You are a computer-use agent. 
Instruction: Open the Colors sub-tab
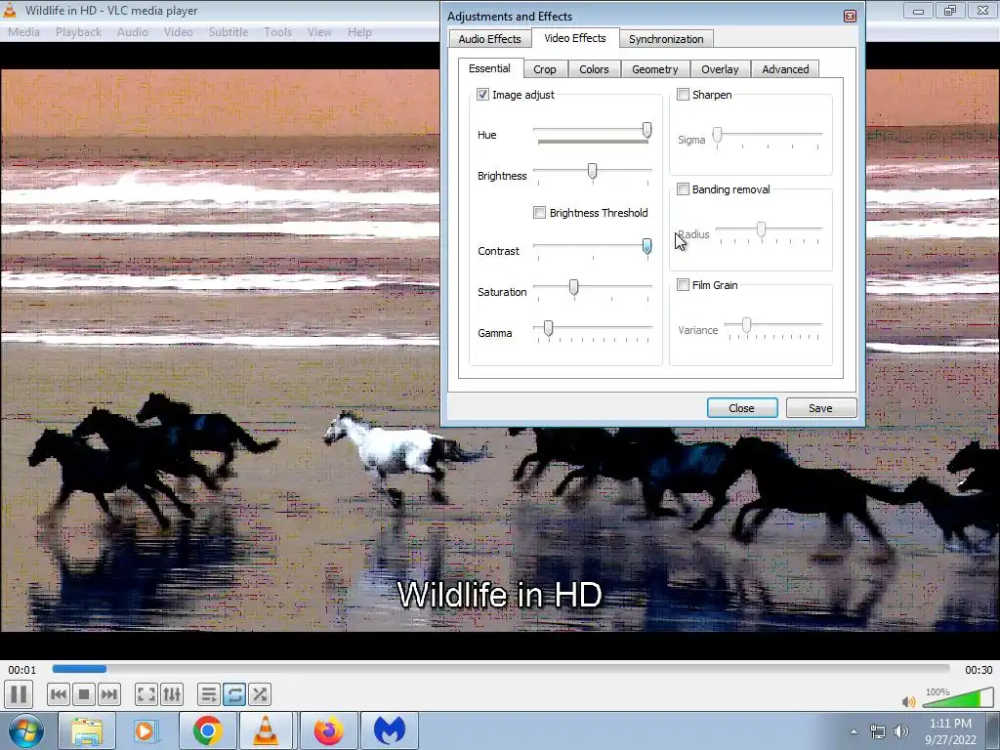click(x=594, y=69)
